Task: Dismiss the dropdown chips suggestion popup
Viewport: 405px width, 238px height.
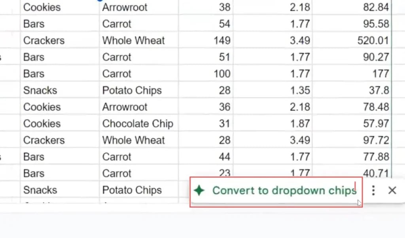Action: [x=392, y=191]
